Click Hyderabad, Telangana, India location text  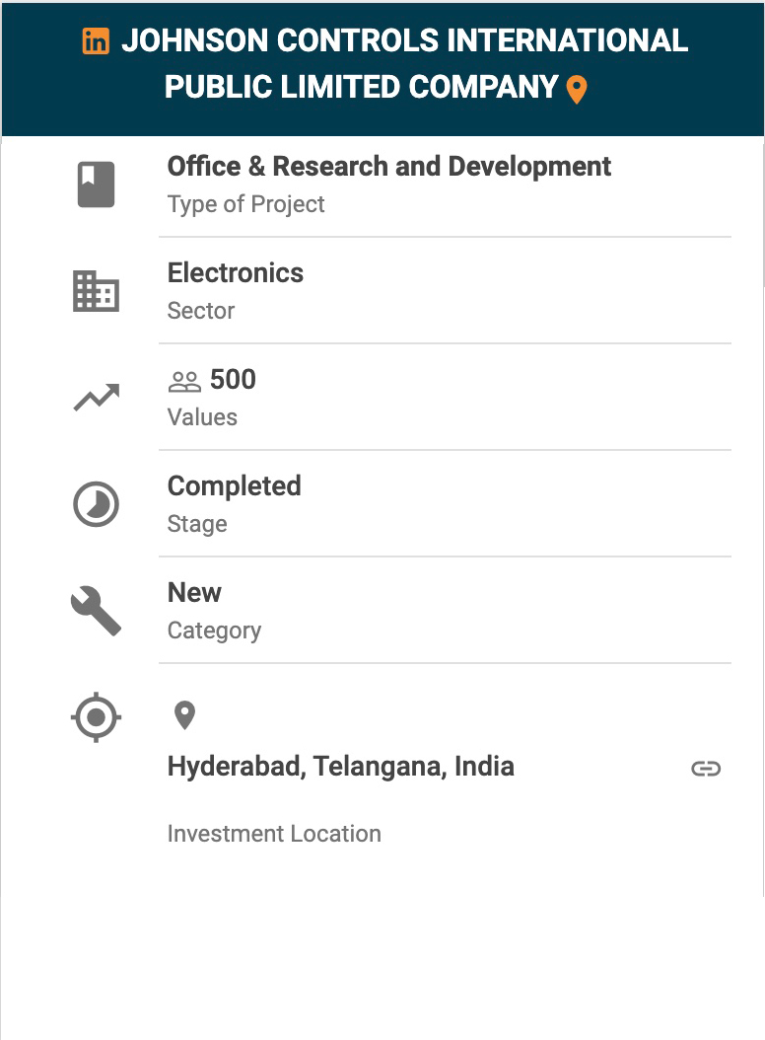pyautogui.click(x=341, y=767)
